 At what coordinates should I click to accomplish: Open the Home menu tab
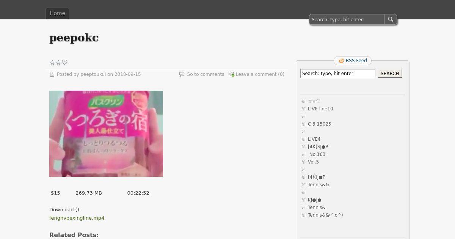tap(58, 13)
